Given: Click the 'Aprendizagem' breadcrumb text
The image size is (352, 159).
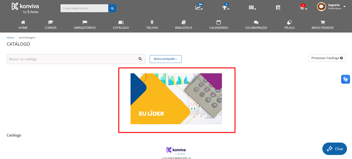Looking at the screenshot, I should coord(27,38).
